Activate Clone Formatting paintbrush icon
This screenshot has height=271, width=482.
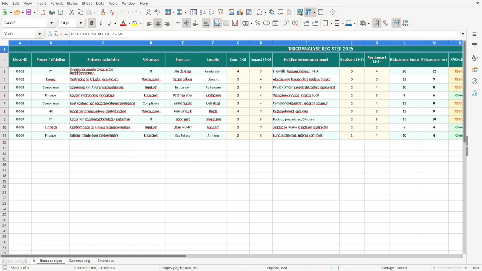click(103, 12)
